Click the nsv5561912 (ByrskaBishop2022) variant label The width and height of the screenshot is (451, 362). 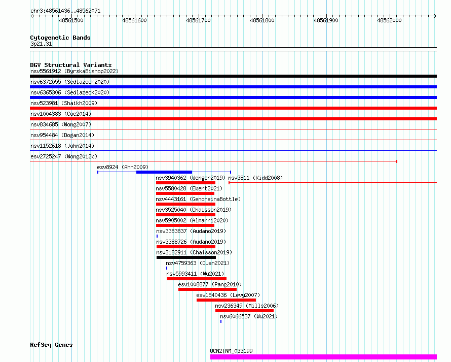click(74, 72)
